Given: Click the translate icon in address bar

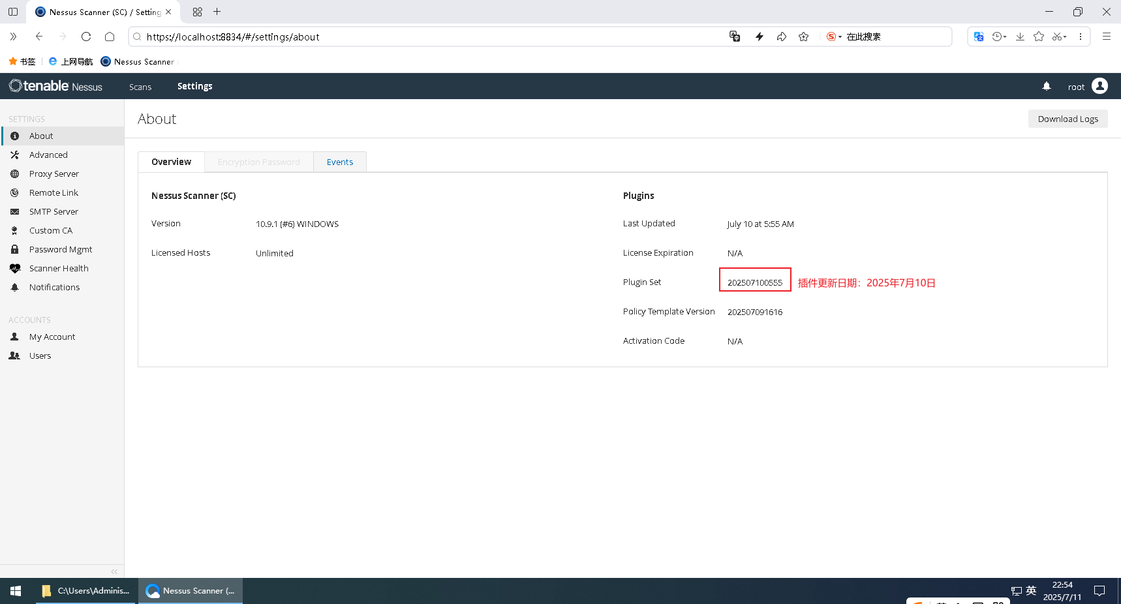Looking at the screenshot, I should pos(735,37).
